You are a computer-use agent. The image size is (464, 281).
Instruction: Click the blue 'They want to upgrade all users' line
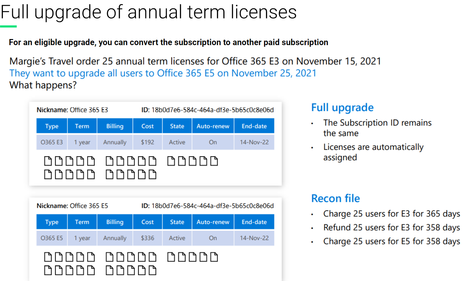[x=163, y=73]
